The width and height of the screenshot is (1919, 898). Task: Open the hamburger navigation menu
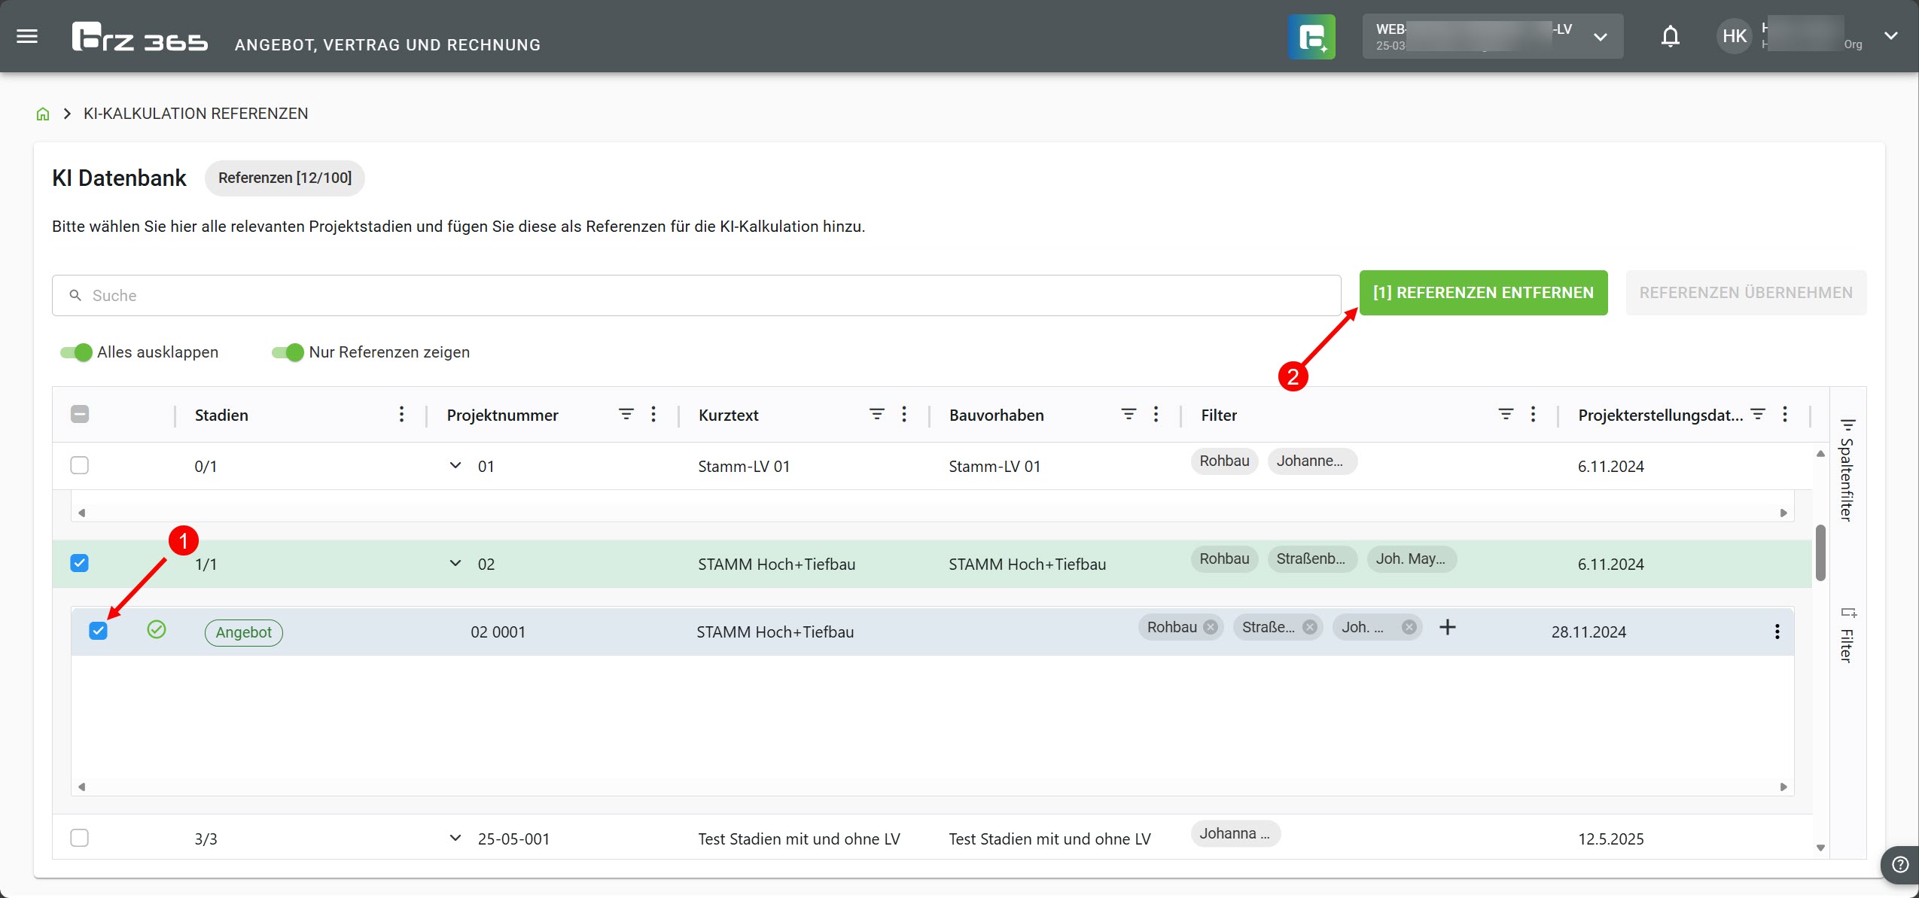(x=27, y=36)
